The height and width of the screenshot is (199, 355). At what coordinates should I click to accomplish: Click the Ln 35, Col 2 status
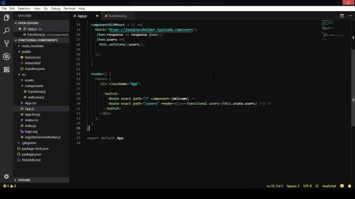pyautogui.click(x=275, y=186)
